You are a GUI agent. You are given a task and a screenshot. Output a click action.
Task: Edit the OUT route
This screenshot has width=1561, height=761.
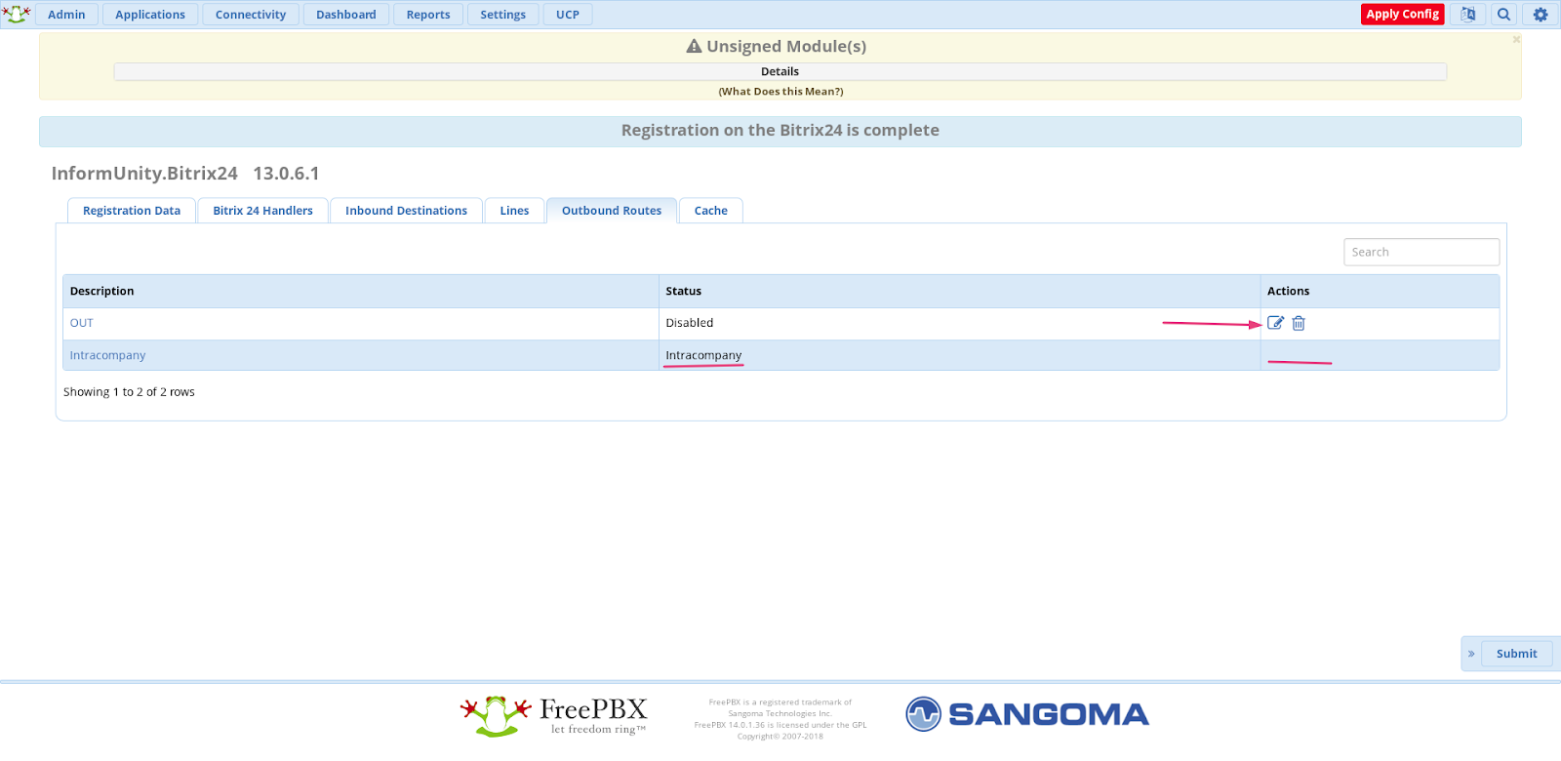(x=1275, y=323)
